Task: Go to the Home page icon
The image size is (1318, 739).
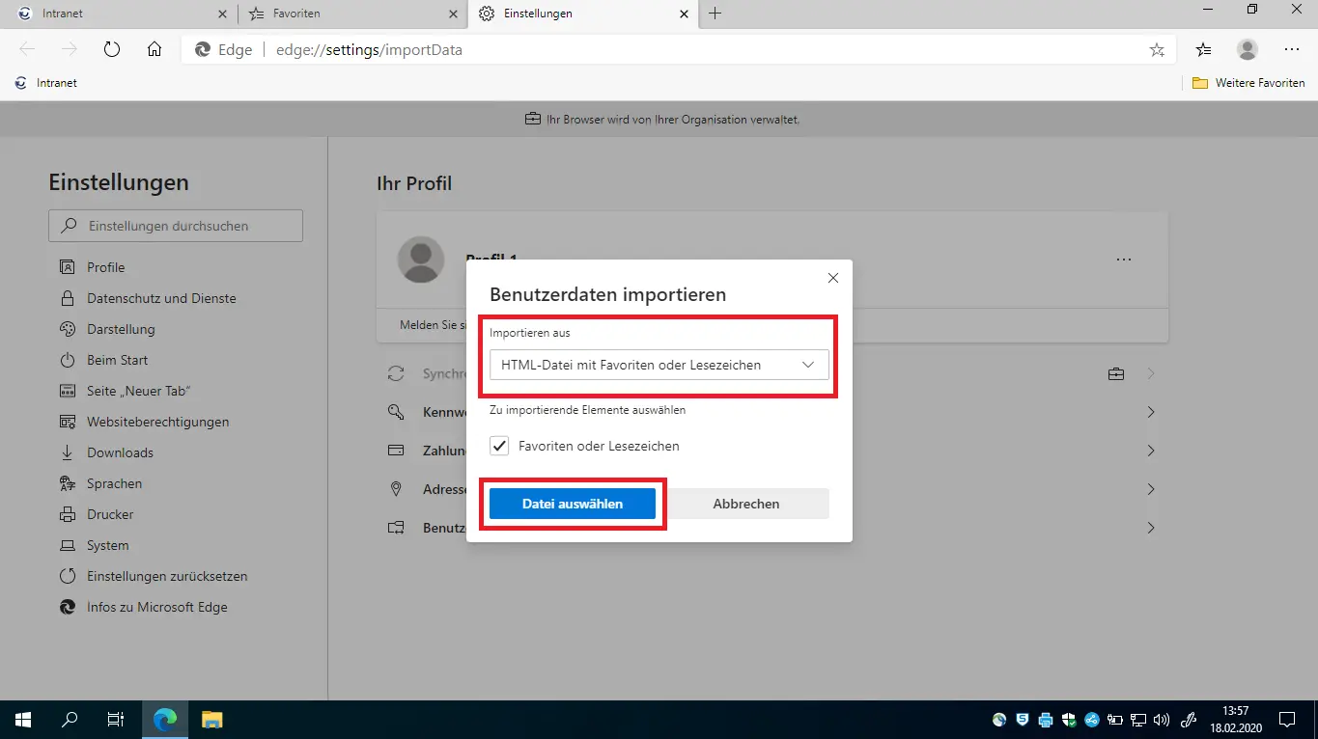Action: 154,49
